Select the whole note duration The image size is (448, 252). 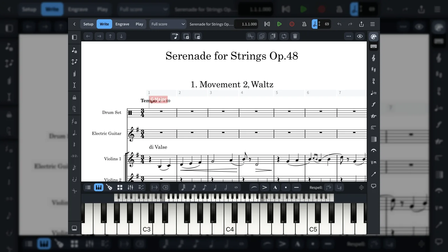[236, 188]
